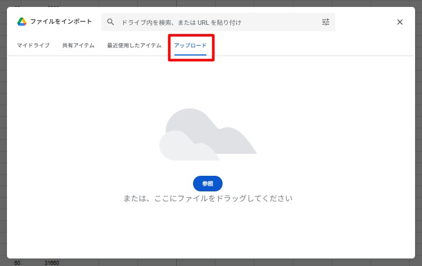The image size is (422, 266).
Task: Click the small front cloud graphic
Action: coord(184,147)
